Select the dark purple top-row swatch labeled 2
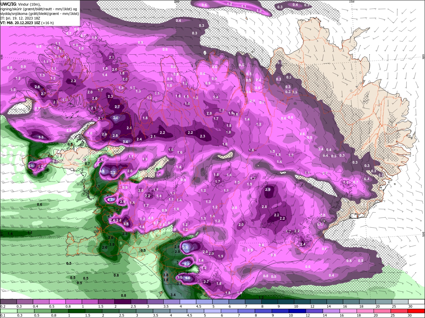 pos(122,302)
